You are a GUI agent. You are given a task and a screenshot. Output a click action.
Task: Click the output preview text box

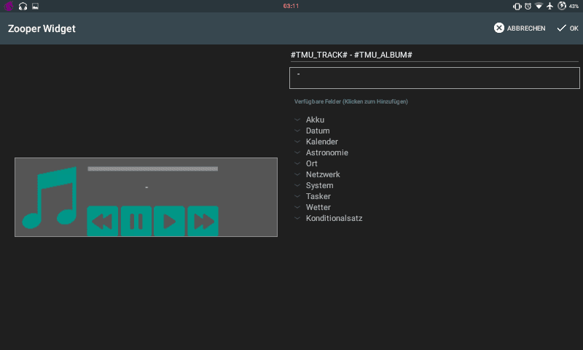[x=434, y=78]
